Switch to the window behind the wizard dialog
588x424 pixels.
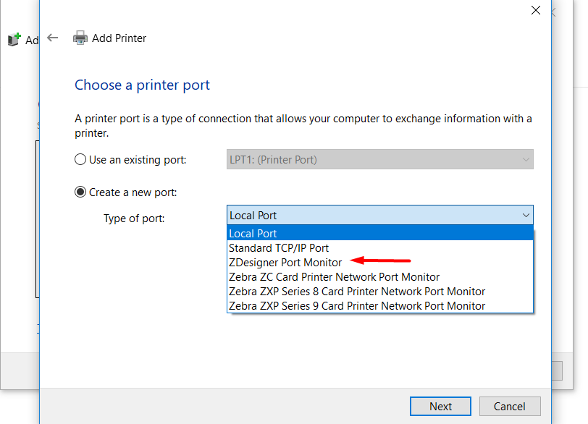click(18, 217)
